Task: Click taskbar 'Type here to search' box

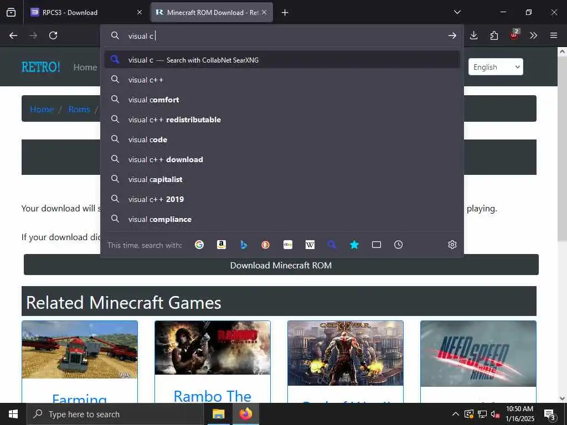Action: pyautogui.click(x=115, y=414)
